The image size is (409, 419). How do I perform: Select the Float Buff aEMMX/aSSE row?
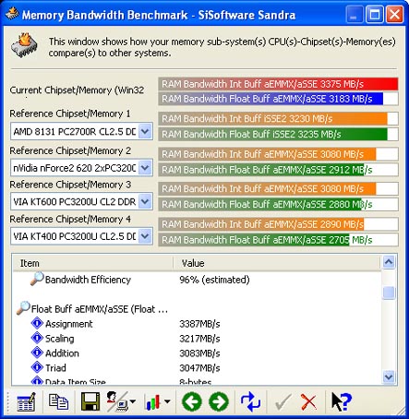(x=197, y=308)
